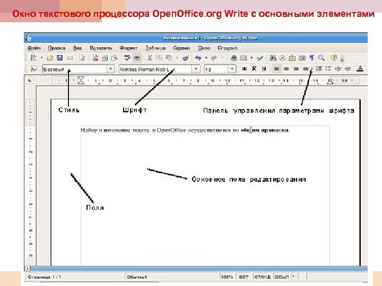The image size is (382, 286).
Task: Select Centered paragraph alignment
Action: coord(286,69)
